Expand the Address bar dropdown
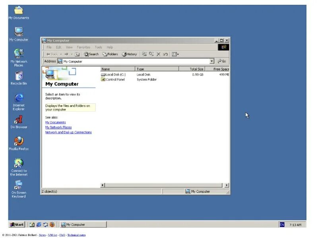This screenshot has width=318, height=238. tap(212, 61)
